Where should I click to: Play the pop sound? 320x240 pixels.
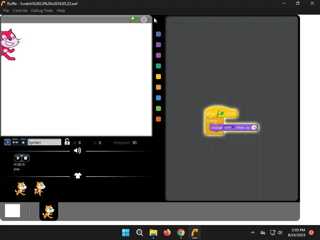tap(18, 158)
